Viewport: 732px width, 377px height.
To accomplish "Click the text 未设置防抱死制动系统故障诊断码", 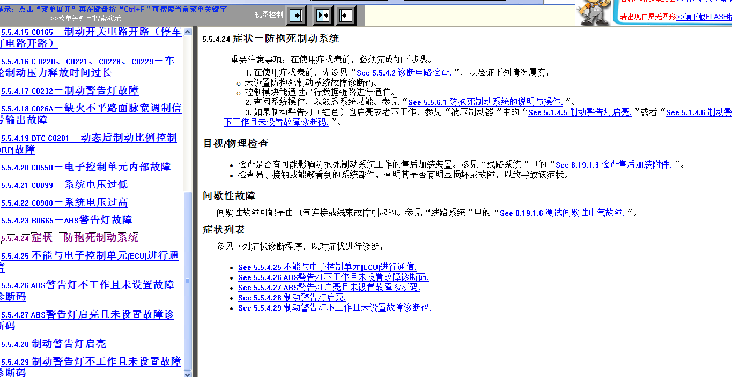I will 312,82.
